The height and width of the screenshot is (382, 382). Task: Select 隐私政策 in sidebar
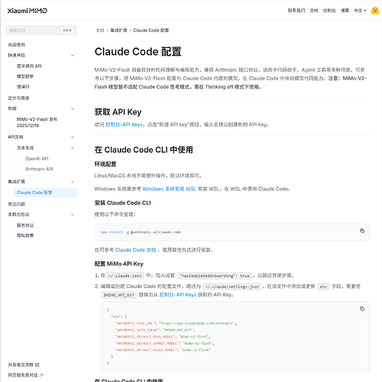coord(25,235)
